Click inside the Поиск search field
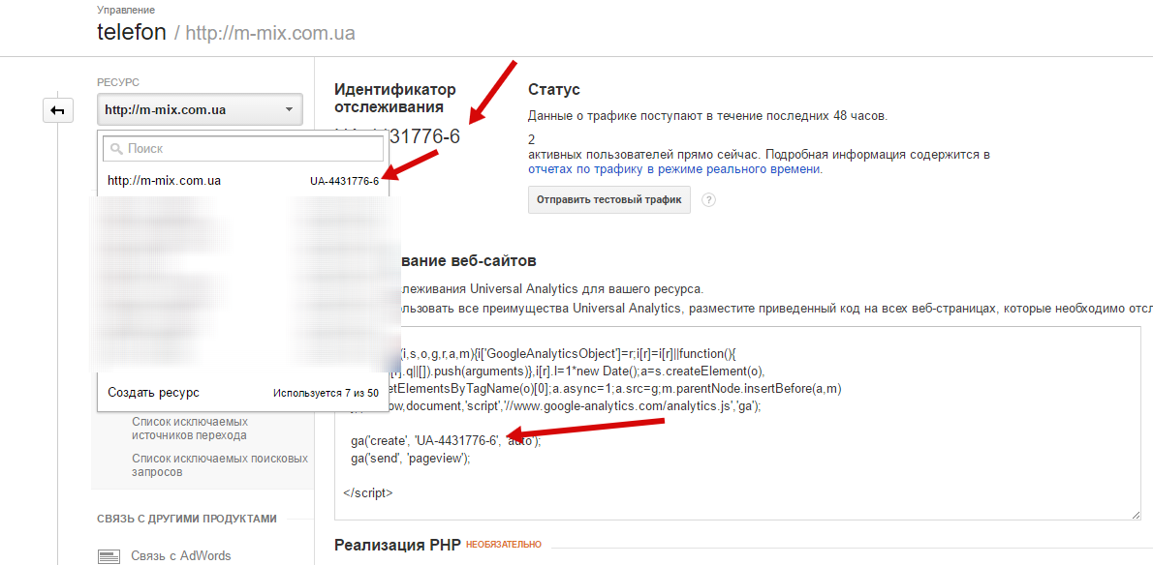This screenshot has width=1153, height=565. tap(242, 149)
